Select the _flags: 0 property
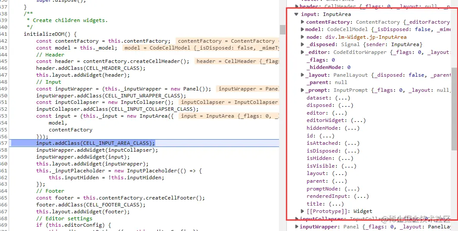Viewport: 458px width, 231px height. [x=321, y=59]
